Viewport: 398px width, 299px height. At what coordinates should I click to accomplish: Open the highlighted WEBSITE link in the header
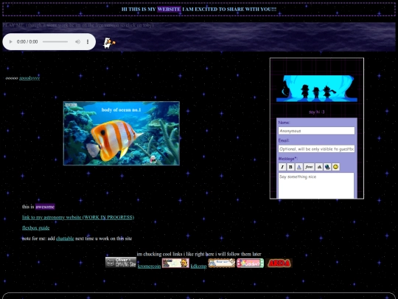click(169, 10)
